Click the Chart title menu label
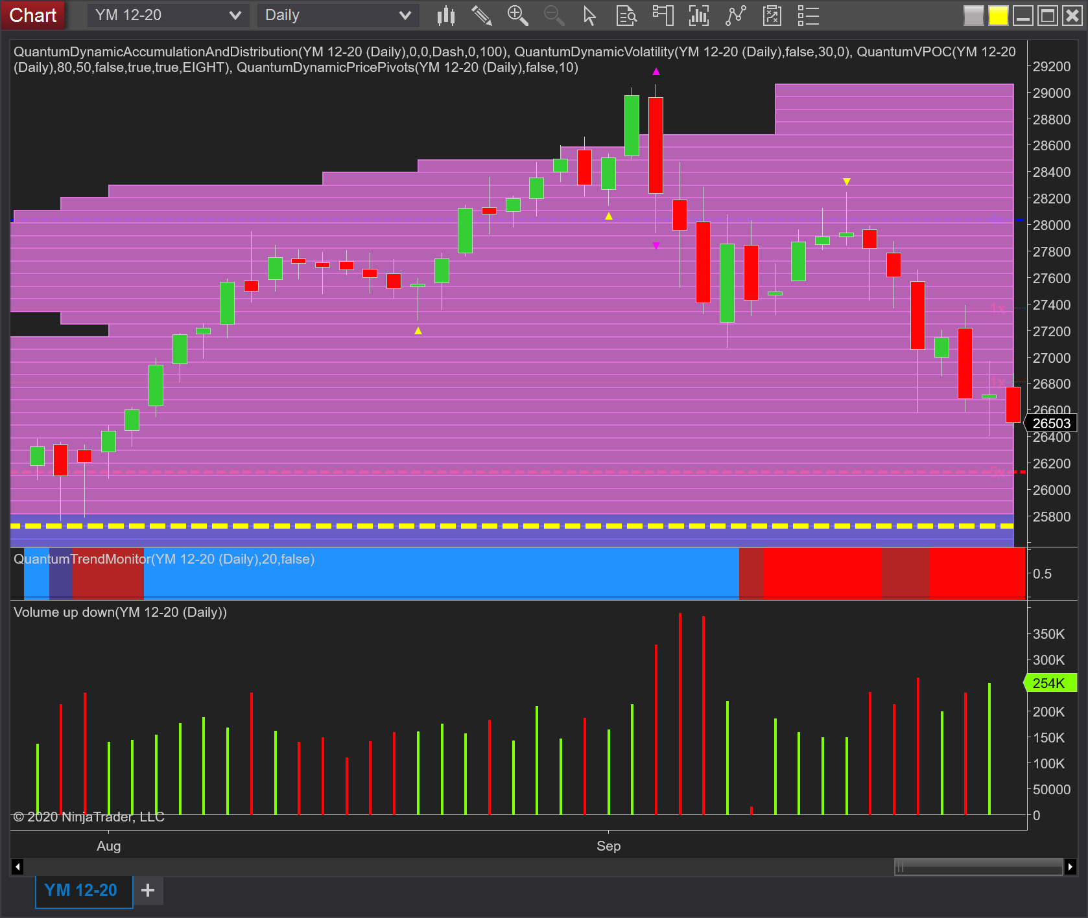 click(x=33, y=16)
